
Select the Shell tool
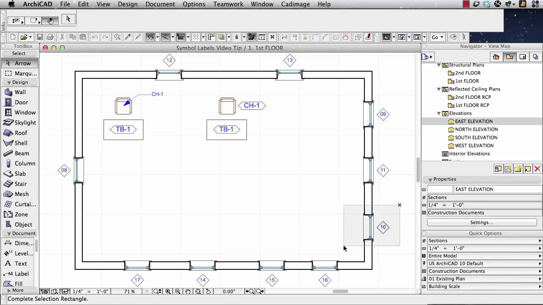click(x=20, y=143)
